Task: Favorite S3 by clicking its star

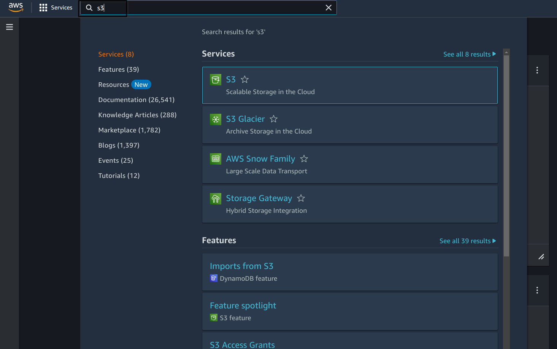Action: pyautogui.click(x=244, y=79)
